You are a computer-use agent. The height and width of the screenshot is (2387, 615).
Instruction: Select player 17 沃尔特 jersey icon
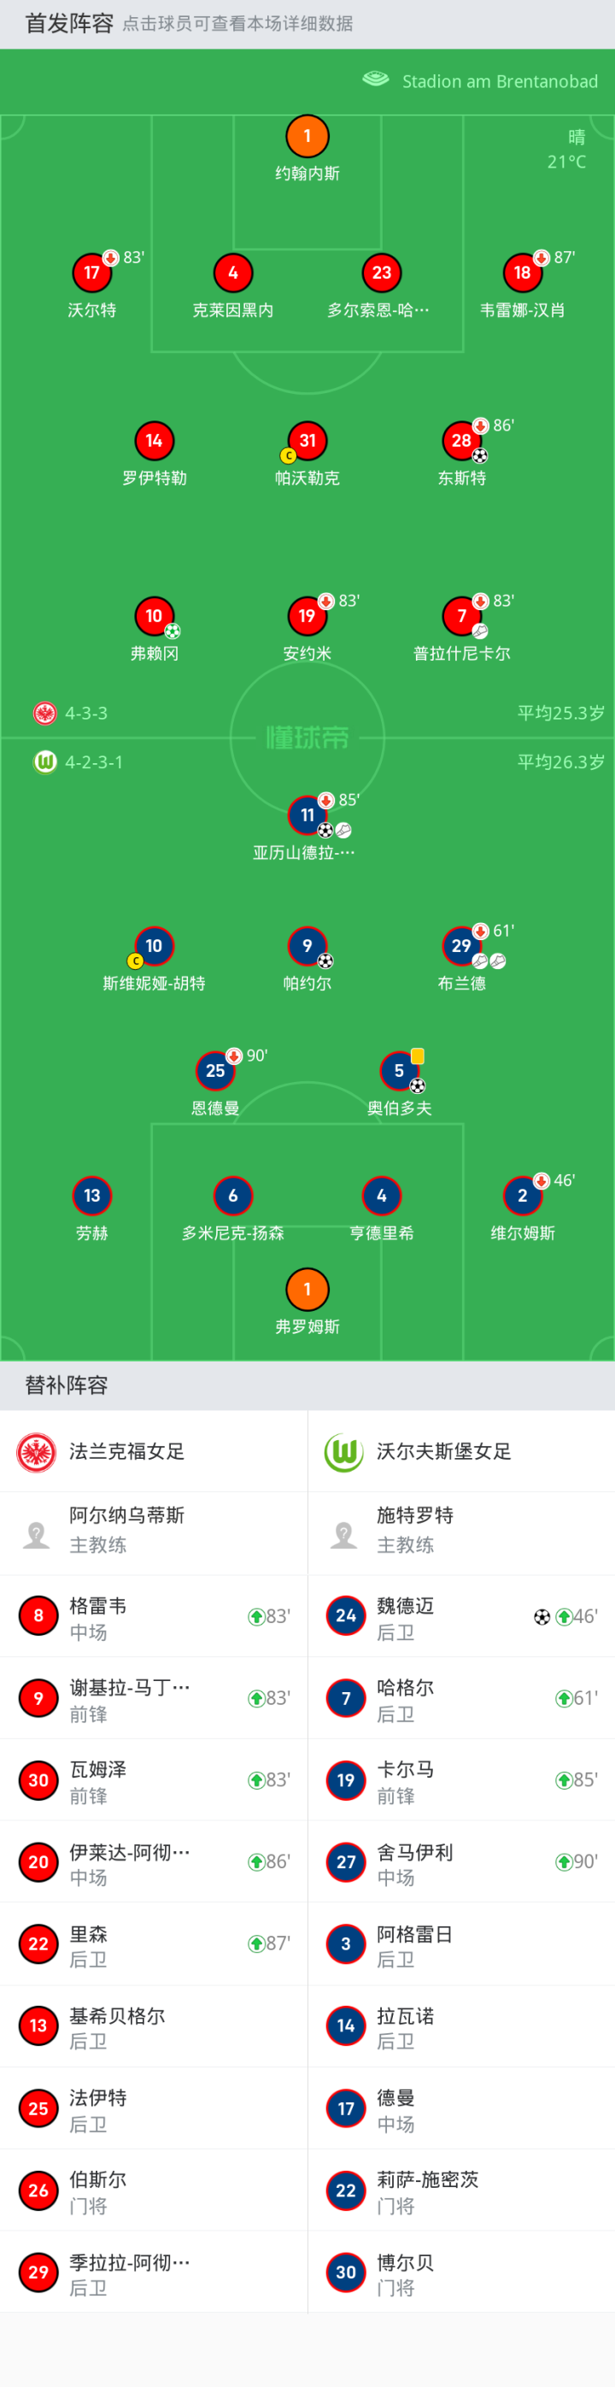91,273
